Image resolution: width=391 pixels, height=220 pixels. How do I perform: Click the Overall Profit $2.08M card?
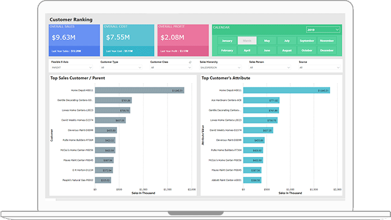tap(183, 40)
